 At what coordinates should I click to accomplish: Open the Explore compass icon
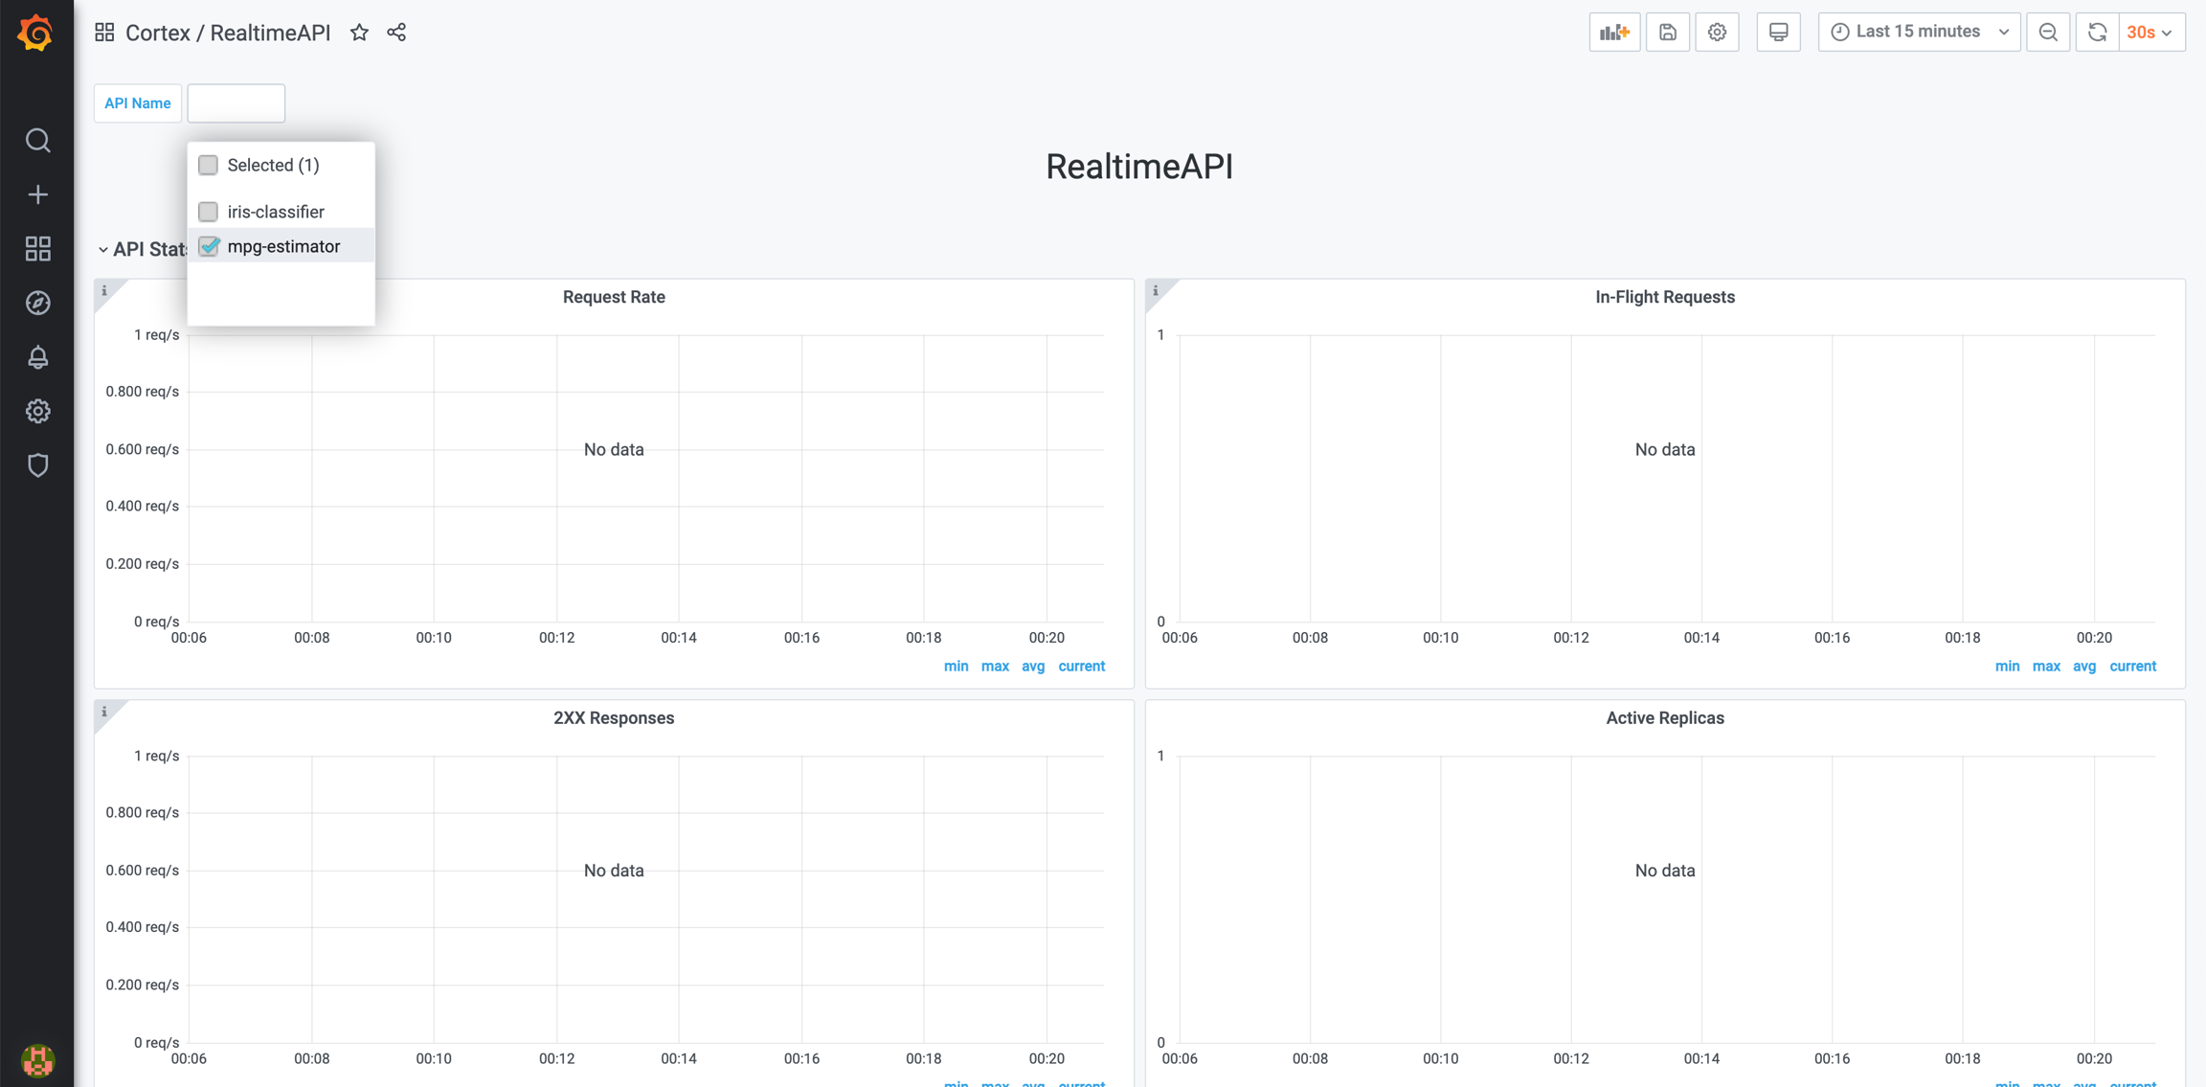click(37, 303)
